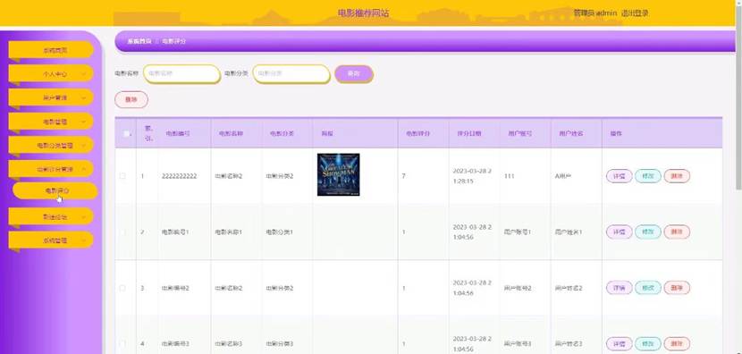
Task: Tick checkbox for row 2222222222
Action: pos(122,176)
